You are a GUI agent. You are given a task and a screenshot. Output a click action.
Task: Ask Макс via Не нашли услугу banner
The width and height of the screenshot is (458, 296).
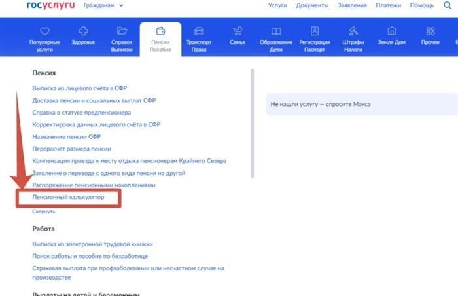click(x=362, y=104)
